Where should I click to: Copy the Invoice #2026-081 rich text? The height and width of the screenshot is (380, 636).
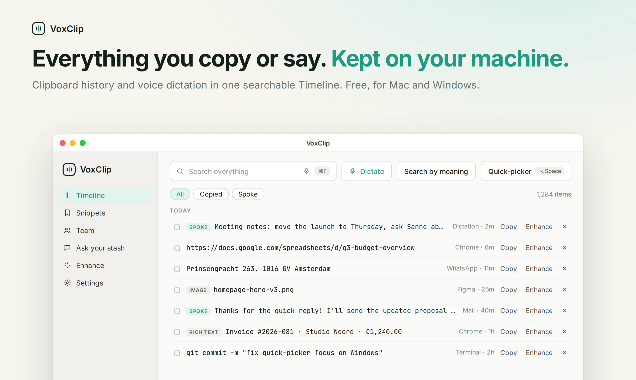click(x=509, y=331)
